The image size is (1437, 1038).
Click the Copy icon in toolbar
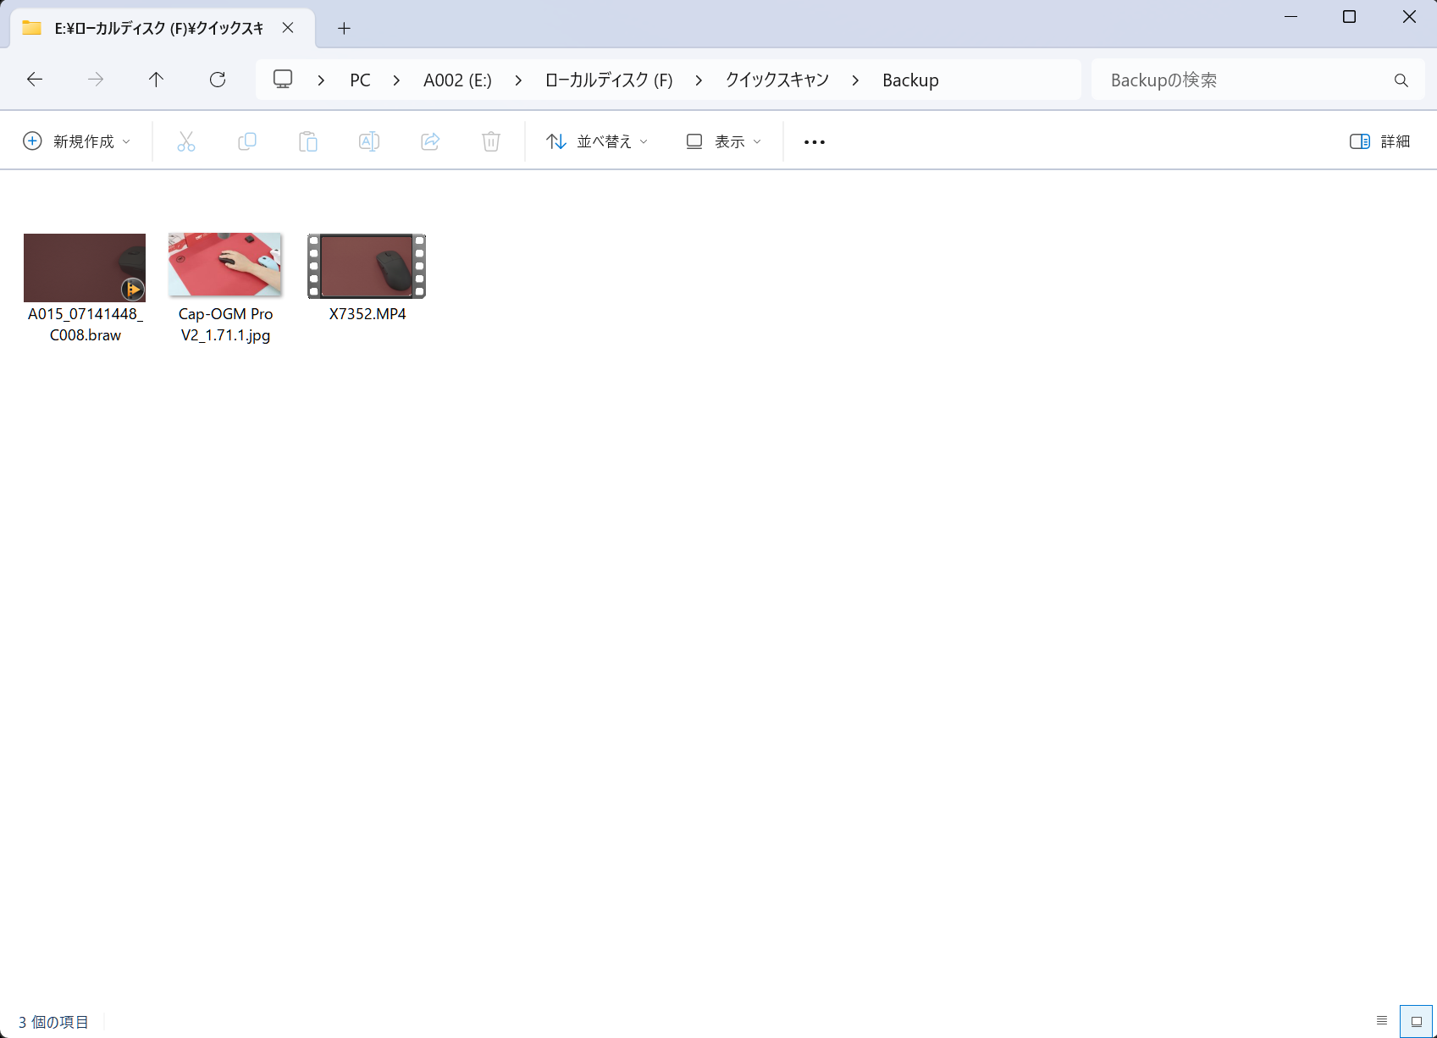click(247, 141)
